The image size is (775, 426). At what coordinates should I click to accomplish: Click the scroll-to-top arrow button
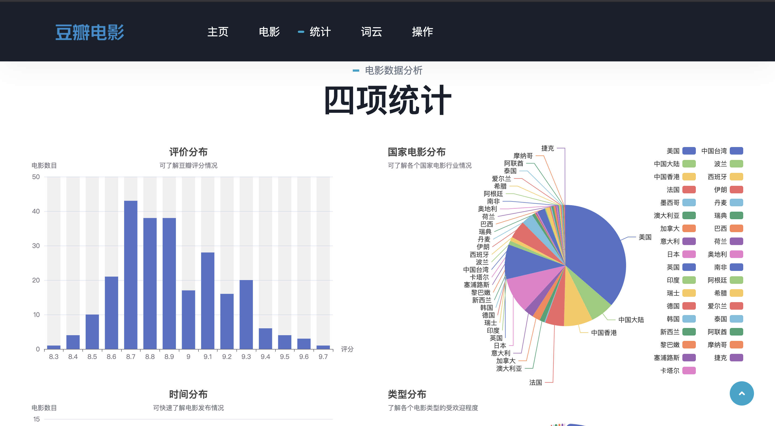[x=741, y=393]
